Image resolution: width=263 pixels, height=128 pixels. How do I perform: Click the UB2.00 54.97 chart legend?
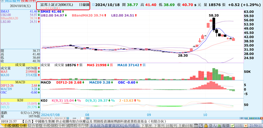tap(54, 16)
